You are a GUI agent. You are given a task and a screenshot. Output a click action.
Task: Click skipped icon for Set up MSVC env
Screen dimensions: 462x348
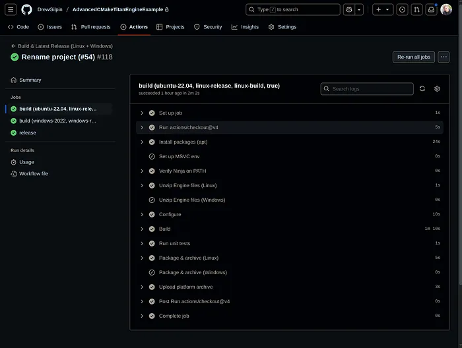click(152, 156)
